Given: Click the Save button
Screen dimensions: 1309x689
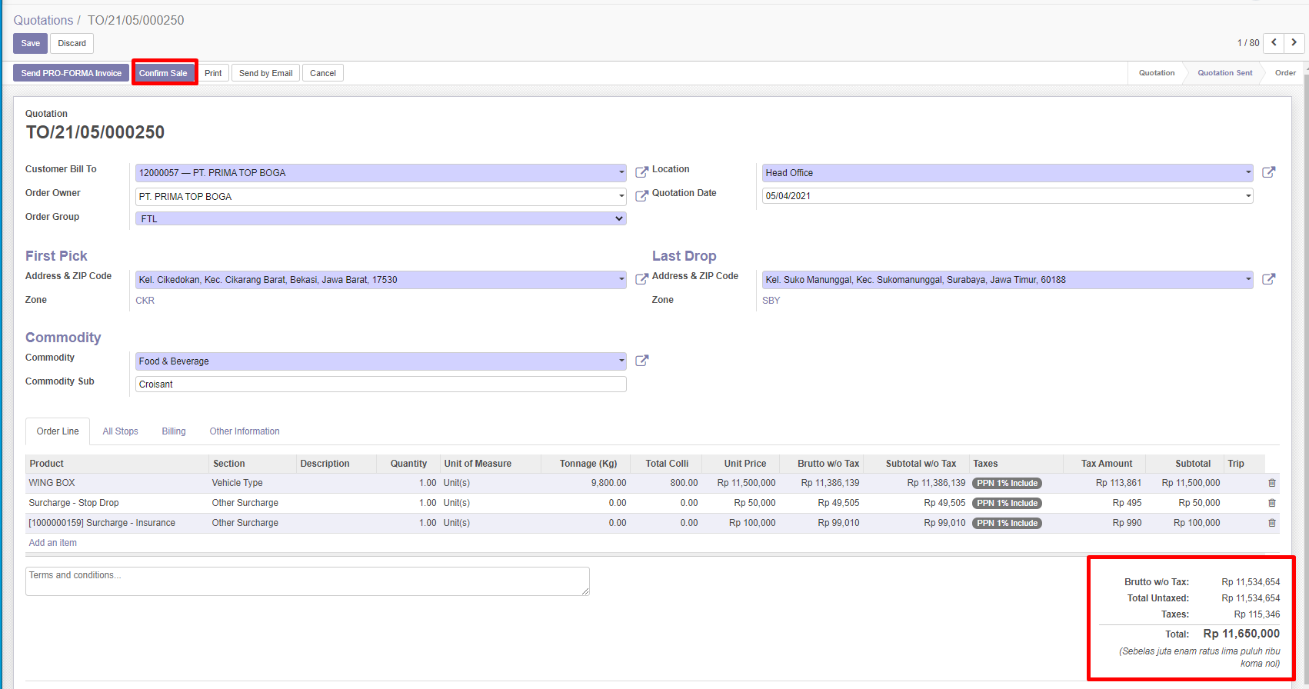Looking at the screenshot, I should click(31, 43).
